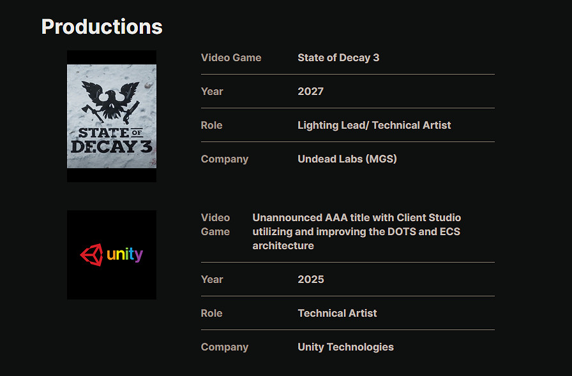Screen dimensions: 572x376
Task: Click the year 2027 value
Action: coord(310,91)
